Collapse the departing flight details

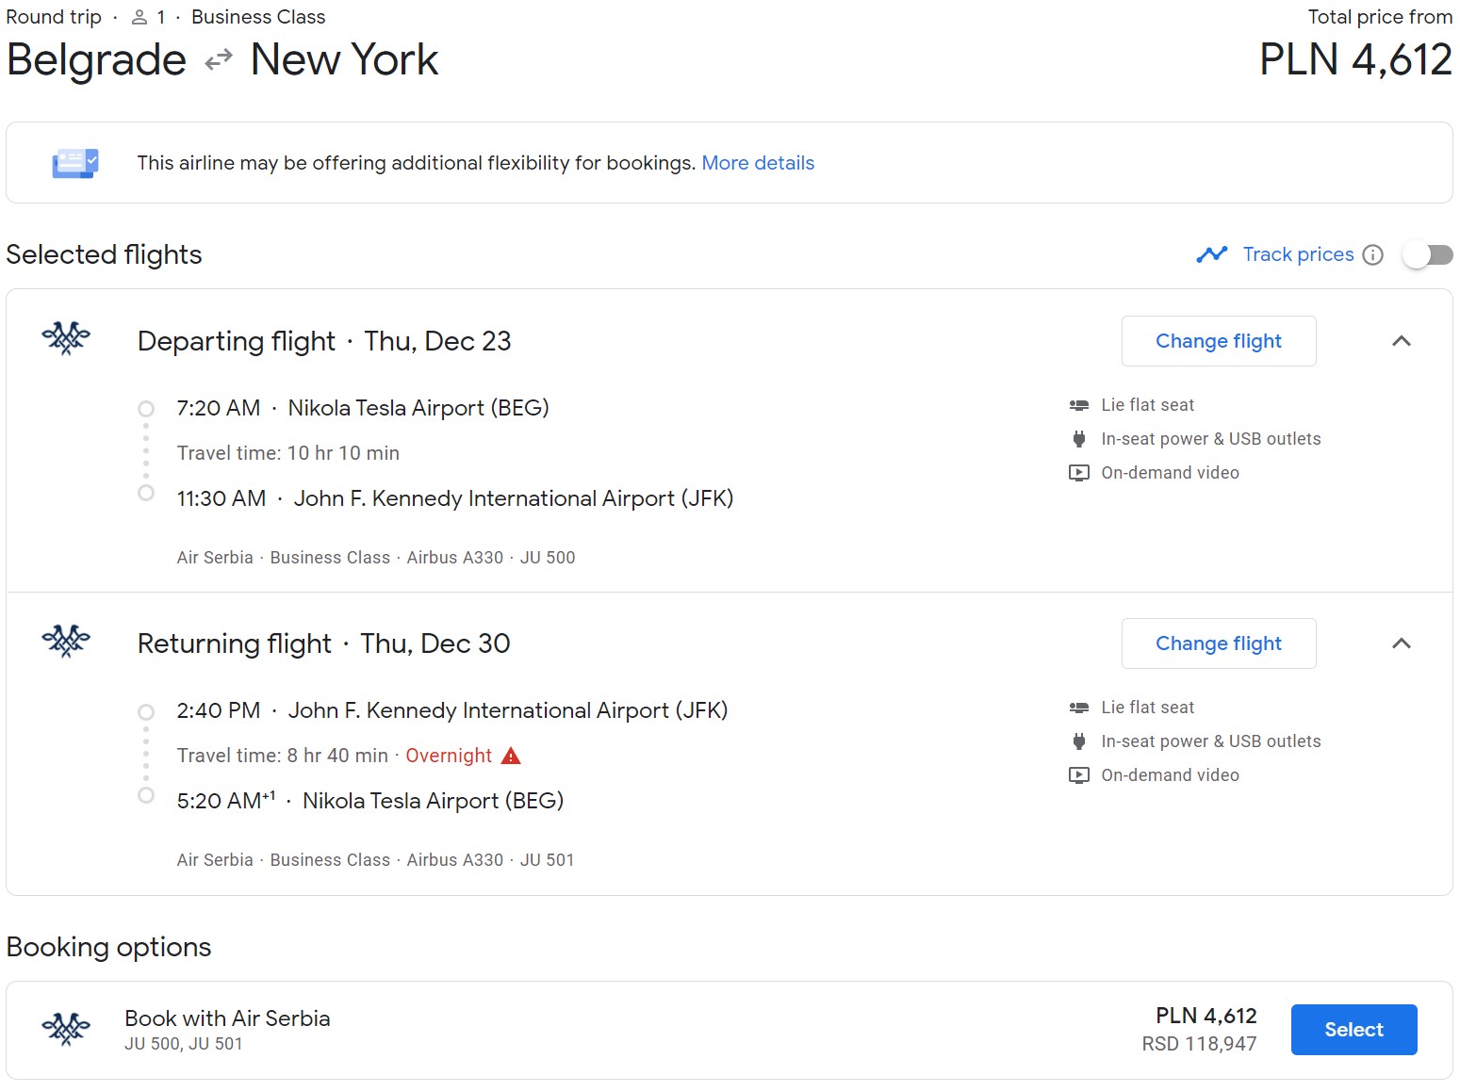coord(1402,341)
